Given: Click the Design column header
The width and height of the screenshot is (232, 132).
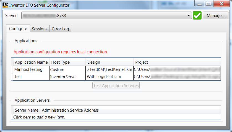Looking at the screenshot, I should coord(93,62).
